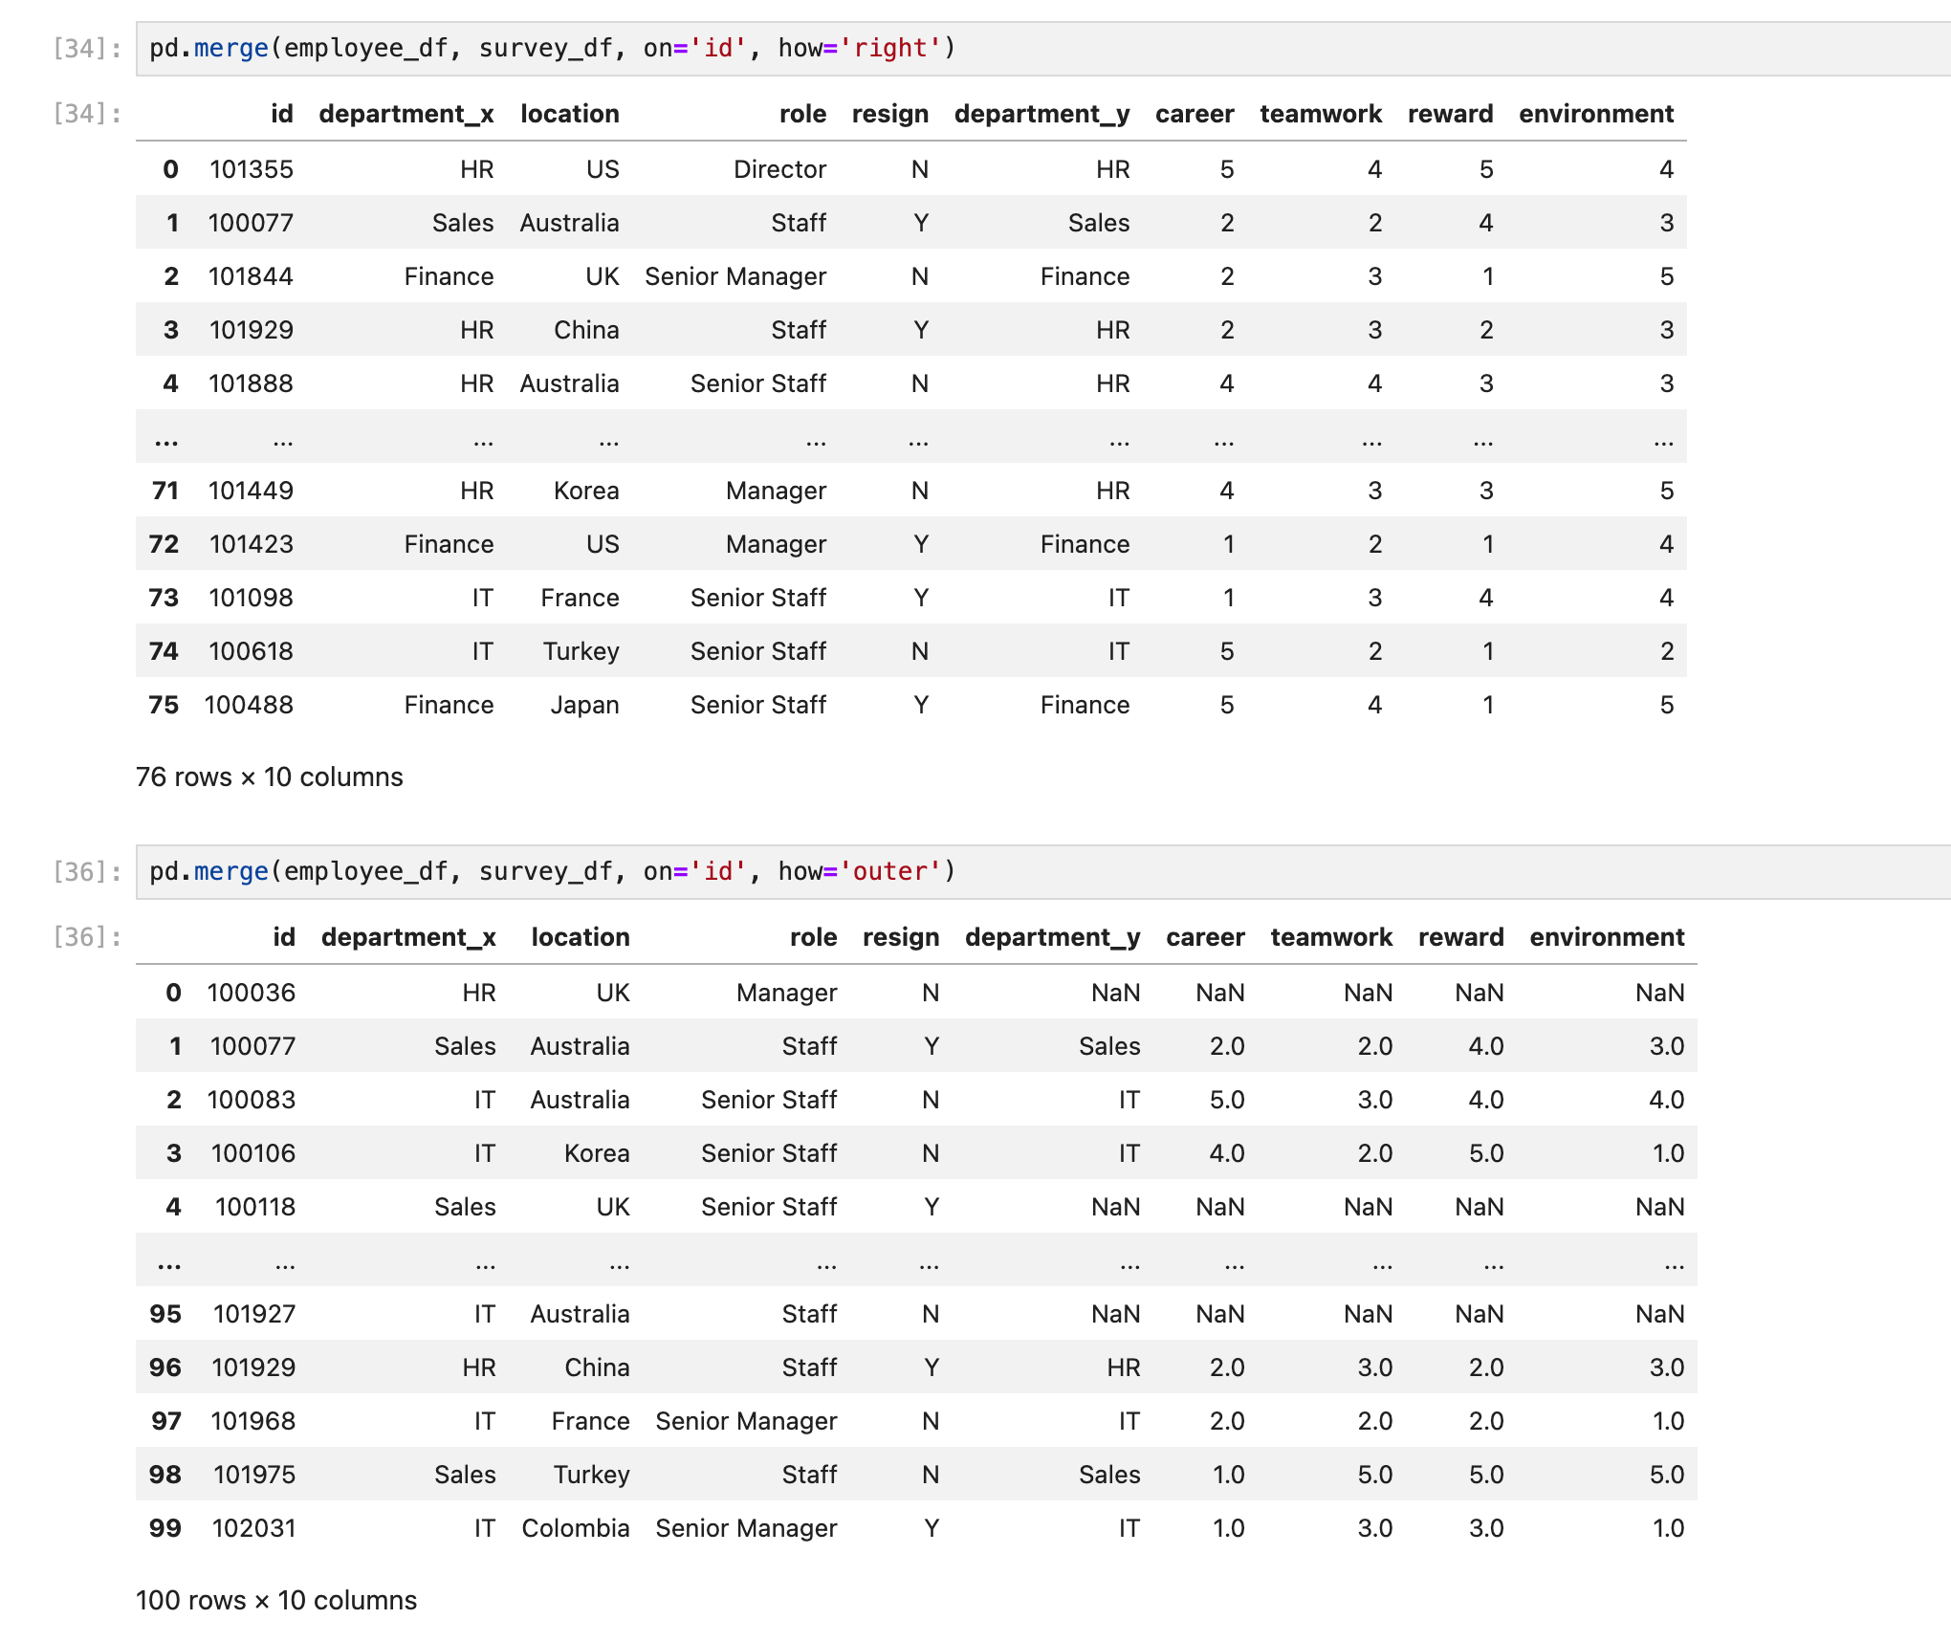Screen dimensions: 1951x1641
Task: Click id cell 101098
Action: coord(251,598)
